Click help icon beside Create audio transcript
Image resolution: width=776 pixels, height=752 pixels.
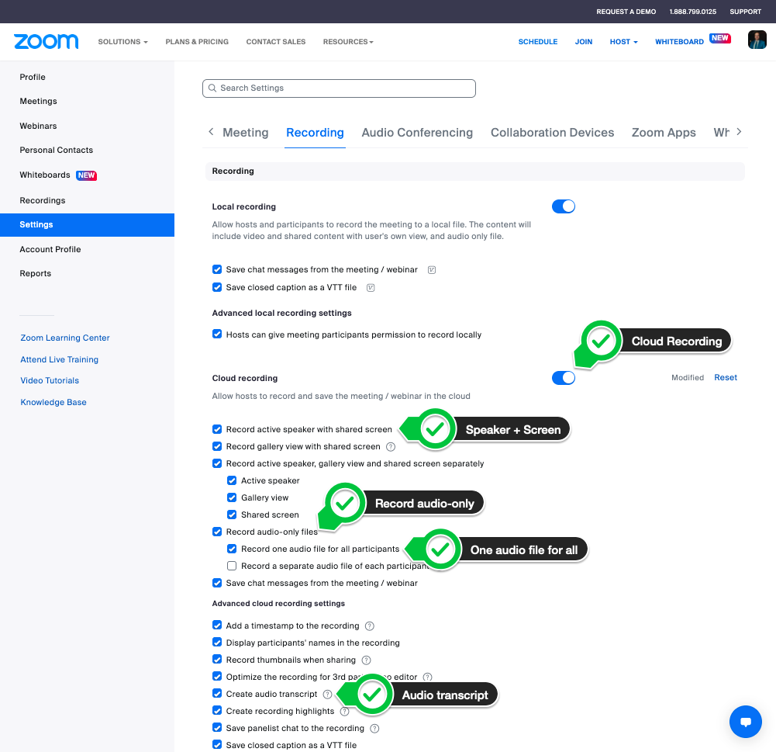coord(328,695)
